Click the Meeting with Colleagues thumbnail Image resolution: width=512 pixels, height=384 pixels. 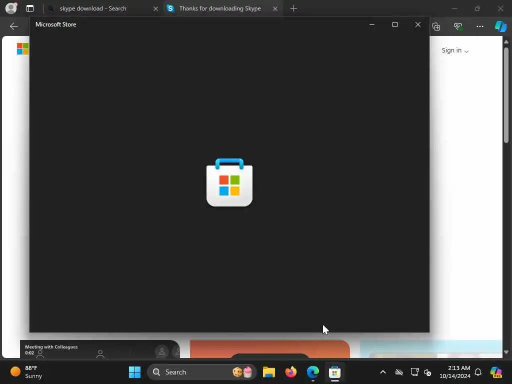[x=100, y=348]
